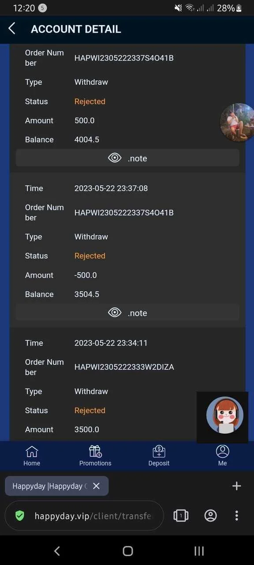Open the Home tab
Screen dimensions: 254x565
[x=32, y=456]
